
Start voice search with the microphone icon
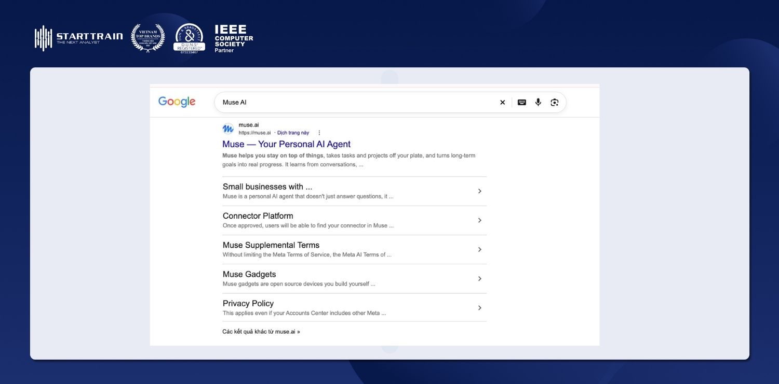point(538,103)
